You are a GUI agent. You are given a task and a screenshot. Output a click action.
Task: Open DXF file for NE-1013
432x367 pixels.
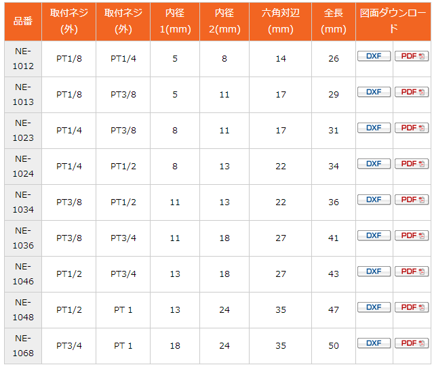pyautogui.click(x=374, y=92)
